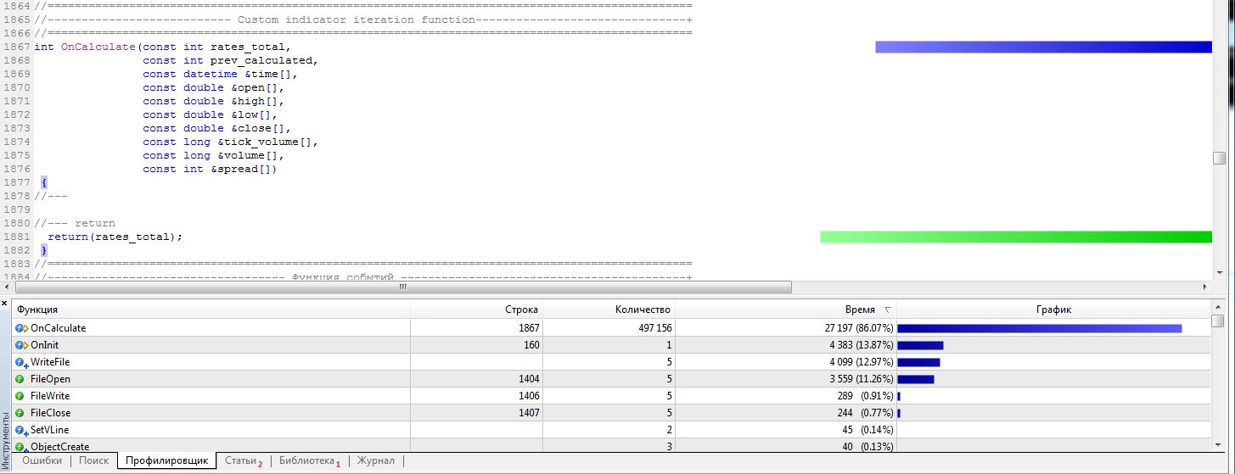The width and height of the screenshot is (1235, 474).
Task: Click line value 1406 in Строка column
Action: point(528,396)
